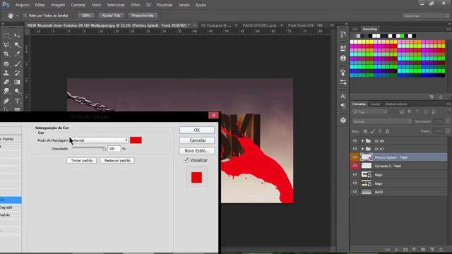Toggle Rolar por Todas as Janelas checkbox
Image resolution: width=452 pixels, height=254 pixels.
[25, 16]
